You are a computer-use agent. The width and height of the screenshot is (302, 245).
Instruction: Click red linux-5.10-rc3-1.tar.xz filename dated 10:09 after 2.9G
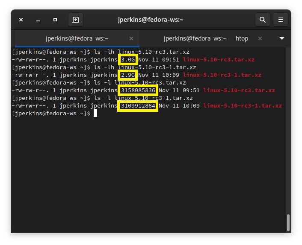pyautogui.click(x=222, y=75)
